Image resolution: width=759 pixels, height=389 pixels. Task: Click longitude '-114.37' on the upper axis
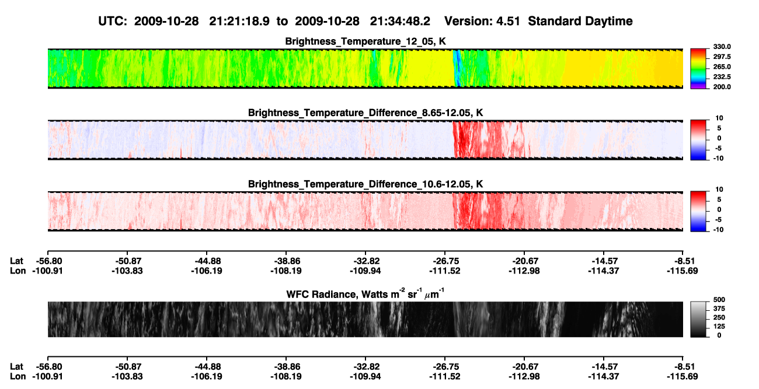[x=604, y=271]
